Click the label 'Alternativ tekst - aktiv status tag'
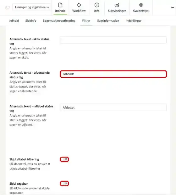Screen dimensions: 176x195 coord(30,41)
